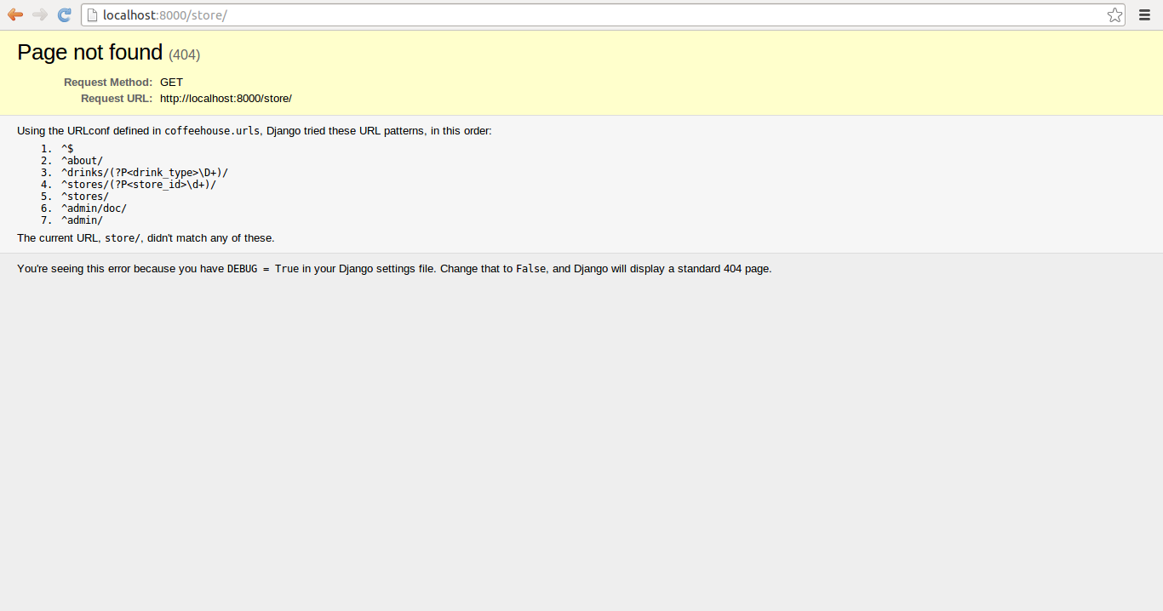Select the GET request method value
Viewport: 1163px width, 611px height.
coord(171,83)
